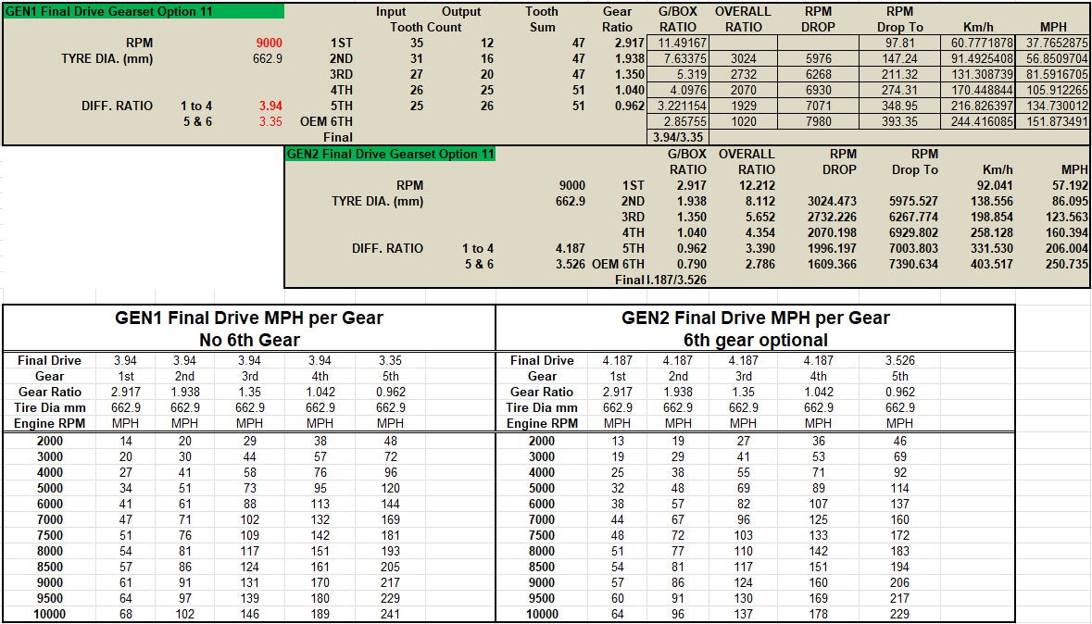The width and height of the screenshot is (1092, 624).
Task: Select the 7390.634 RPM Drop To cell
Action: pyautogui.click(x=914, y=265)
